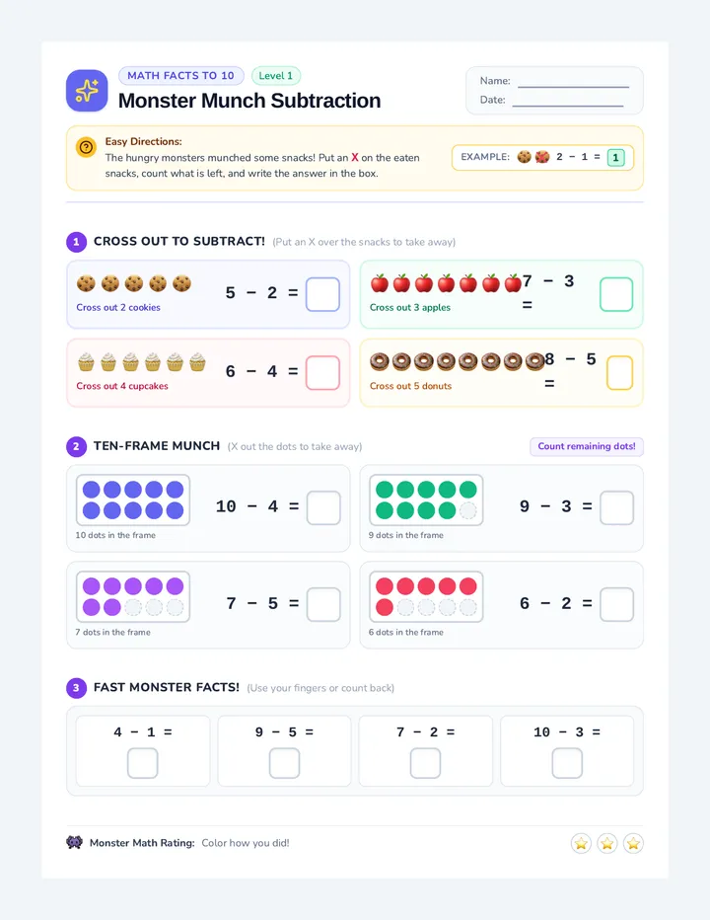Image resolution: width=710 pixels, height=920 pixels.
Task: Select the answer box for 6 − 4
Action: pos(323,372)
